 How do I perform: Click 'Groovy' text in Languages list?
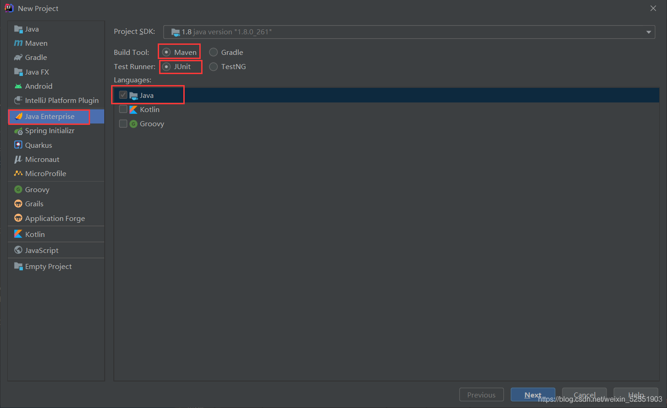[152, 123]
